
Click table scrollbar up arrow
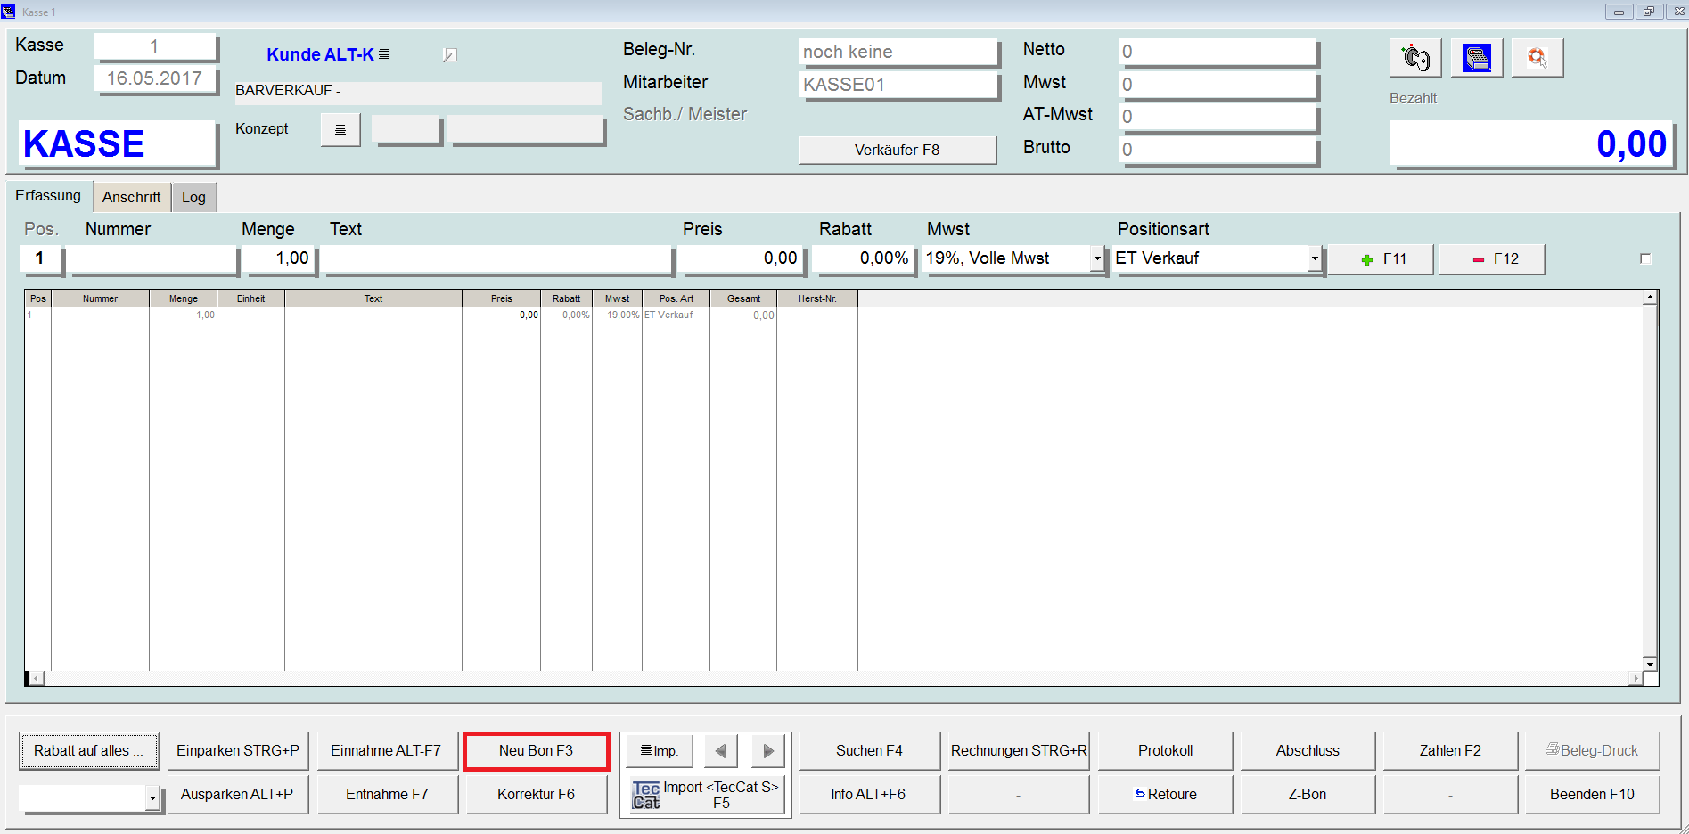pyautogui.click(x=1650, y=297)
